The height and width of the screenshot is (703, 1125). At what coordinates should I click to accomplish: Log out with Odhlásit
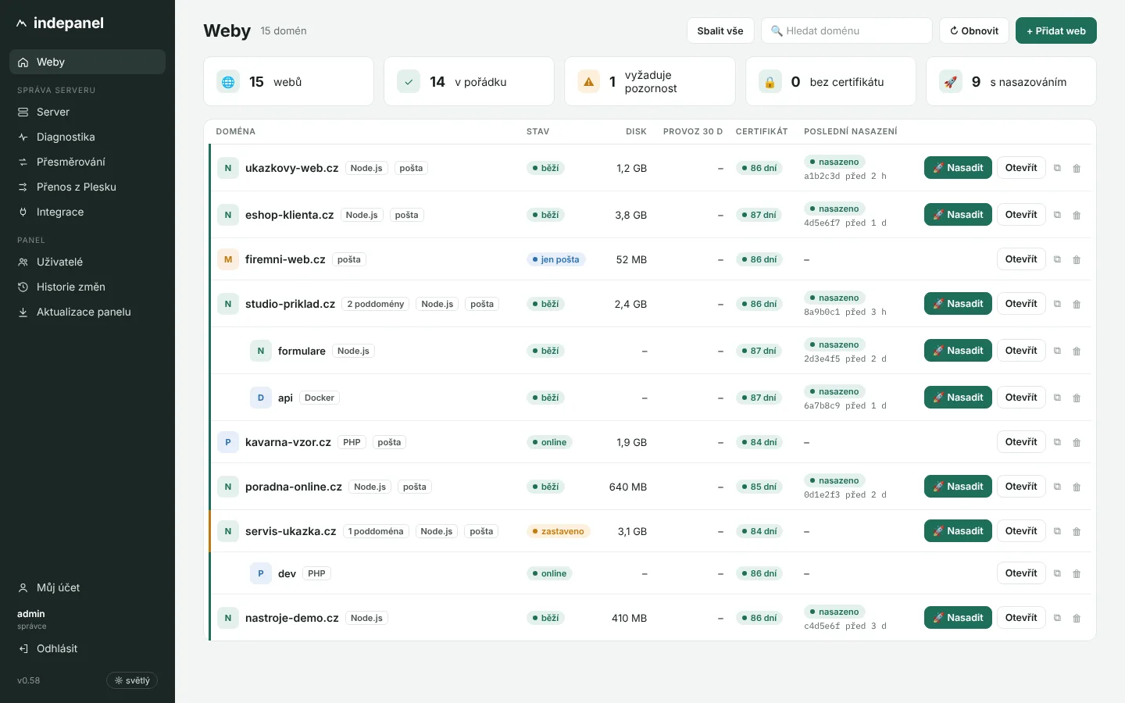[x=87, y=648]
